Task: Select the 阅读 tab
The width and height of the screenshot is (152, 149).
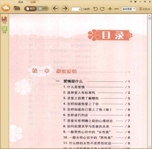Action: (20, 2)
